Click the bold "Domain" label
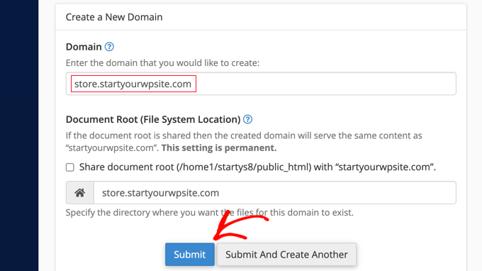 84,47
